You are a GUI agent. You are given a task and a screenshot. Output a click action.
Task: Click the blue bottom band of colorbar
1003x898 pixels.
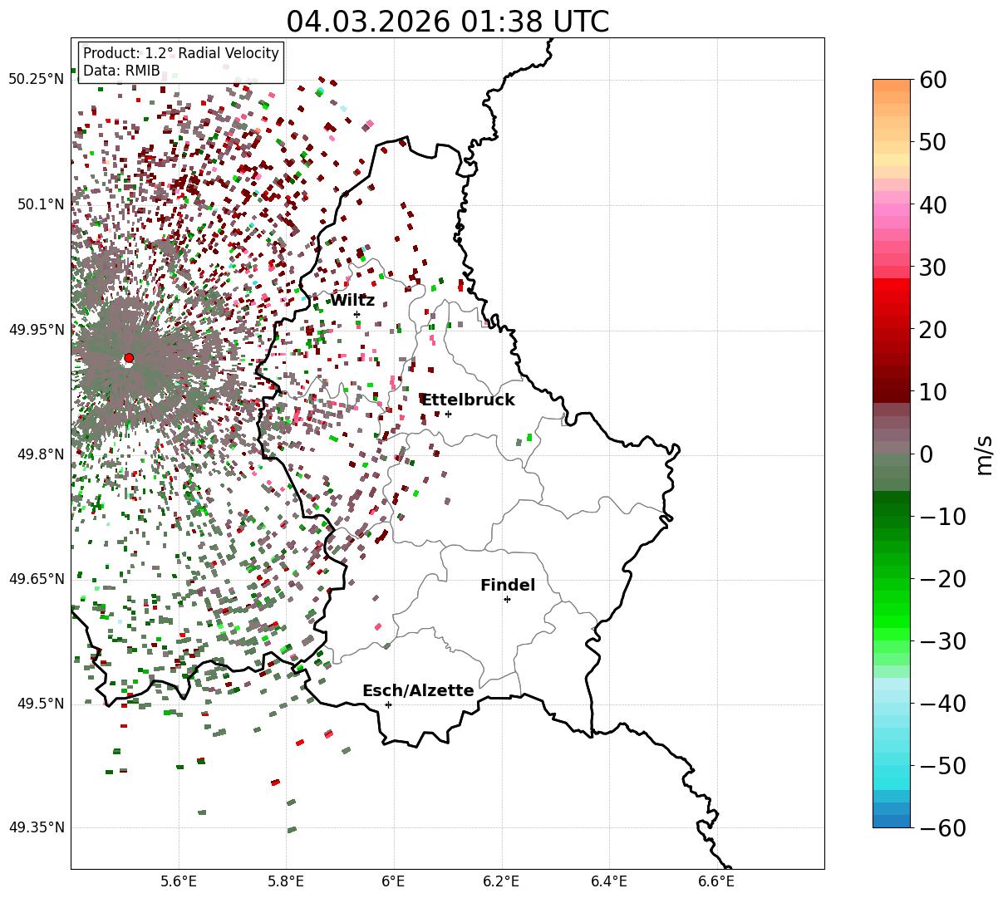(892, 821)
